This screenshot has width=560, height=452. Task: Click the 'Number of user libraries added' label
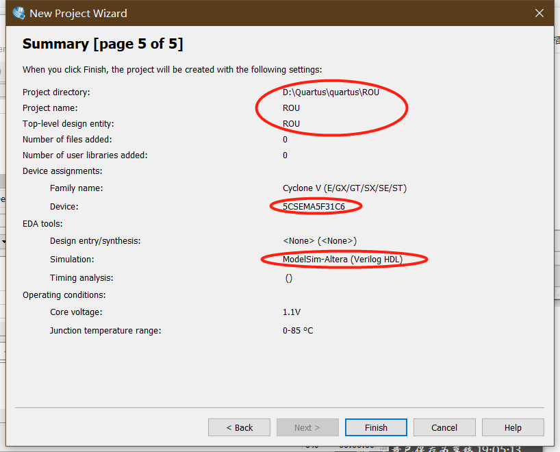(x=85, y=155)
